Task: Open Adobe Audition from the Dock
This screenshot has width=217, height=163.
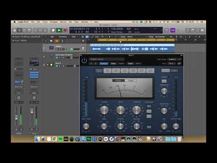Action: pos(89,139)
